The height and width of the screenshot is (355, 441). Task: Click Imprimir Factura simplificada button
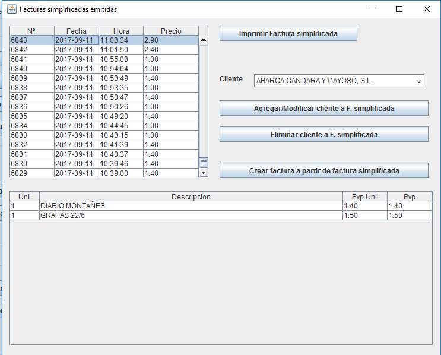tap(288, 34)
